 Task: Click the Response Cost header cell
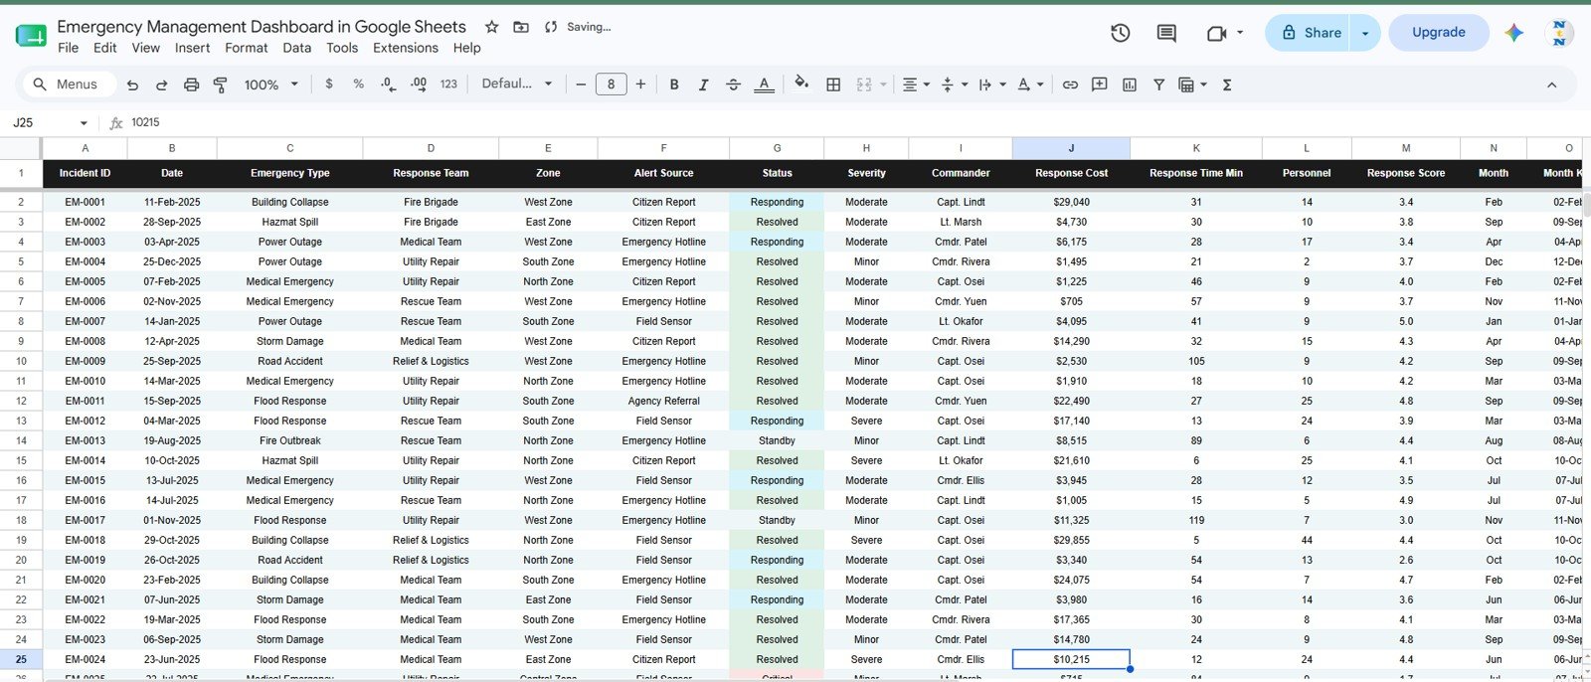click(1071, 173)
